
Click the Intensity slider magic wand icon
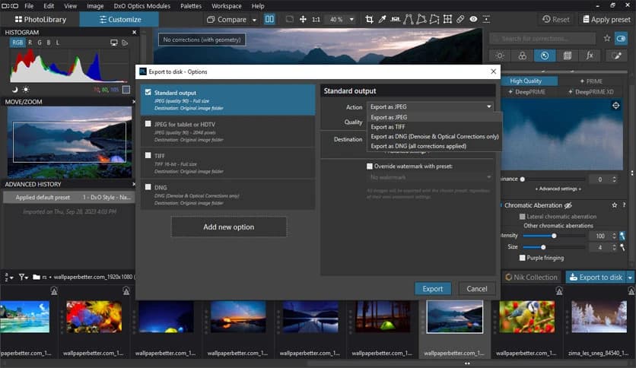tap(622, 236)
